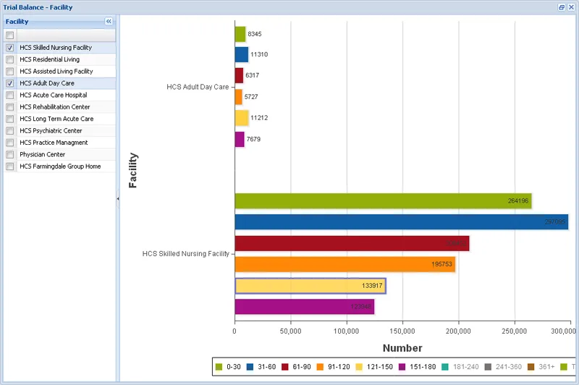Select the Physician Center row
The image size is (579, 385).
pos(60,154)
